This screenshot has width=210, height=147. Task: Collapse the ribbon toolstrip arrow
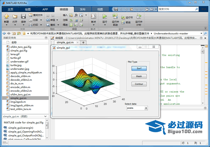(205, 28)
